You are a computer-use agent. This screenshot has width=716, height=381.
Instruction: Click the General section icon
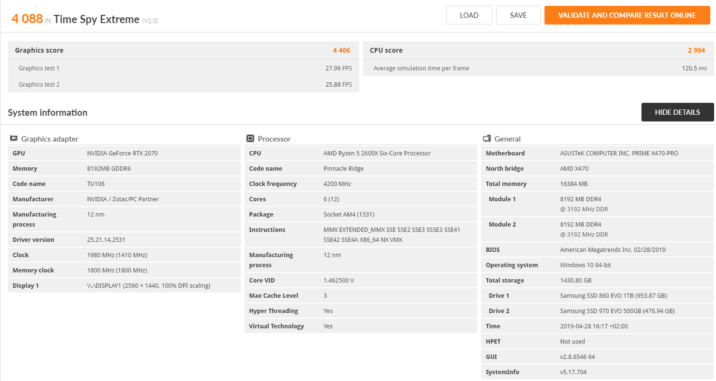pos(487,139)
